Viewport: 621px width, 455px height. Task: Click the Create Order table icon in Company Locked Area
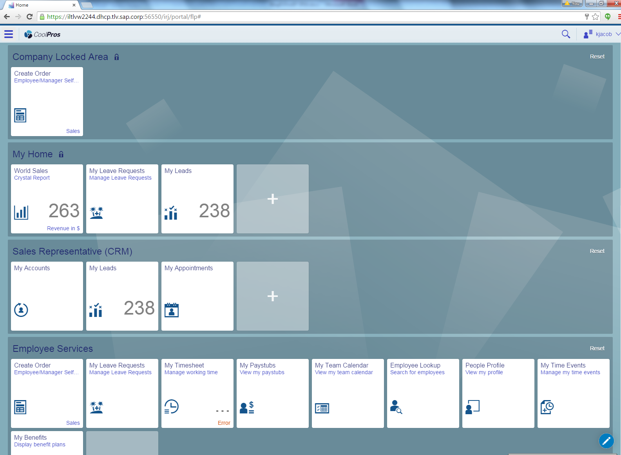[20, 115]
